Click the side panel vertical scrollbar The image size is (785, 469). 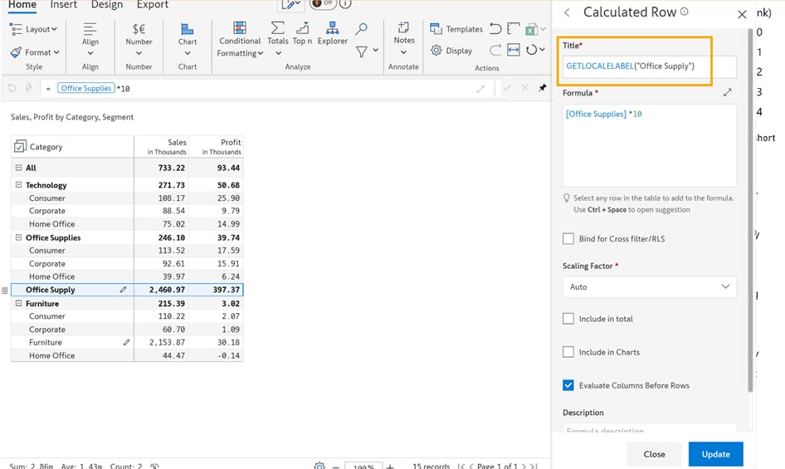click(750, 211)
